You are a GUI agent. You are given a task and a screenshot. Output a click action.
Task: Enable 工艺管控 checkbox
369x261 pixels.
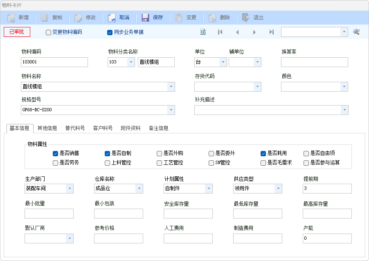[159, 163]
